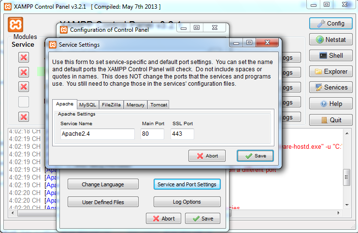
Task: Switch to the Mercury tab
Action: [x=135, y=104]
